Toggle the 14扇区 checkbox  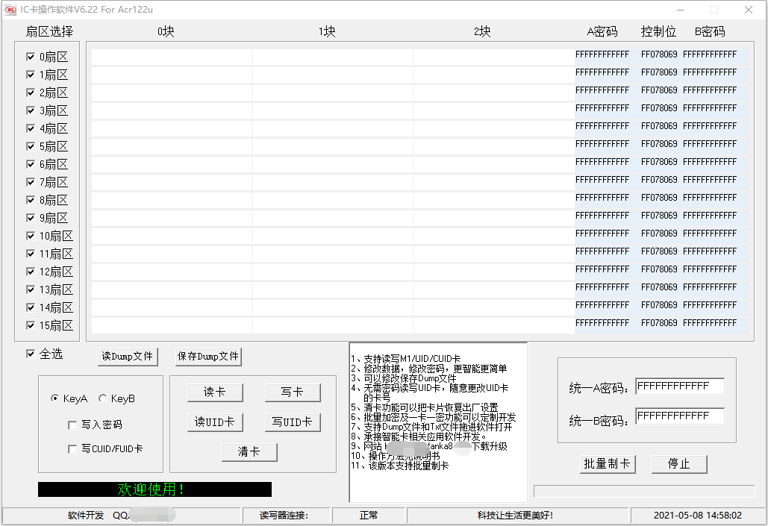(31, 307)
